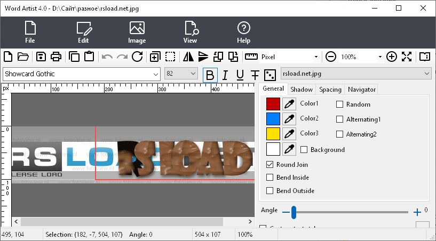Click the open folder icon

[23, 57]
